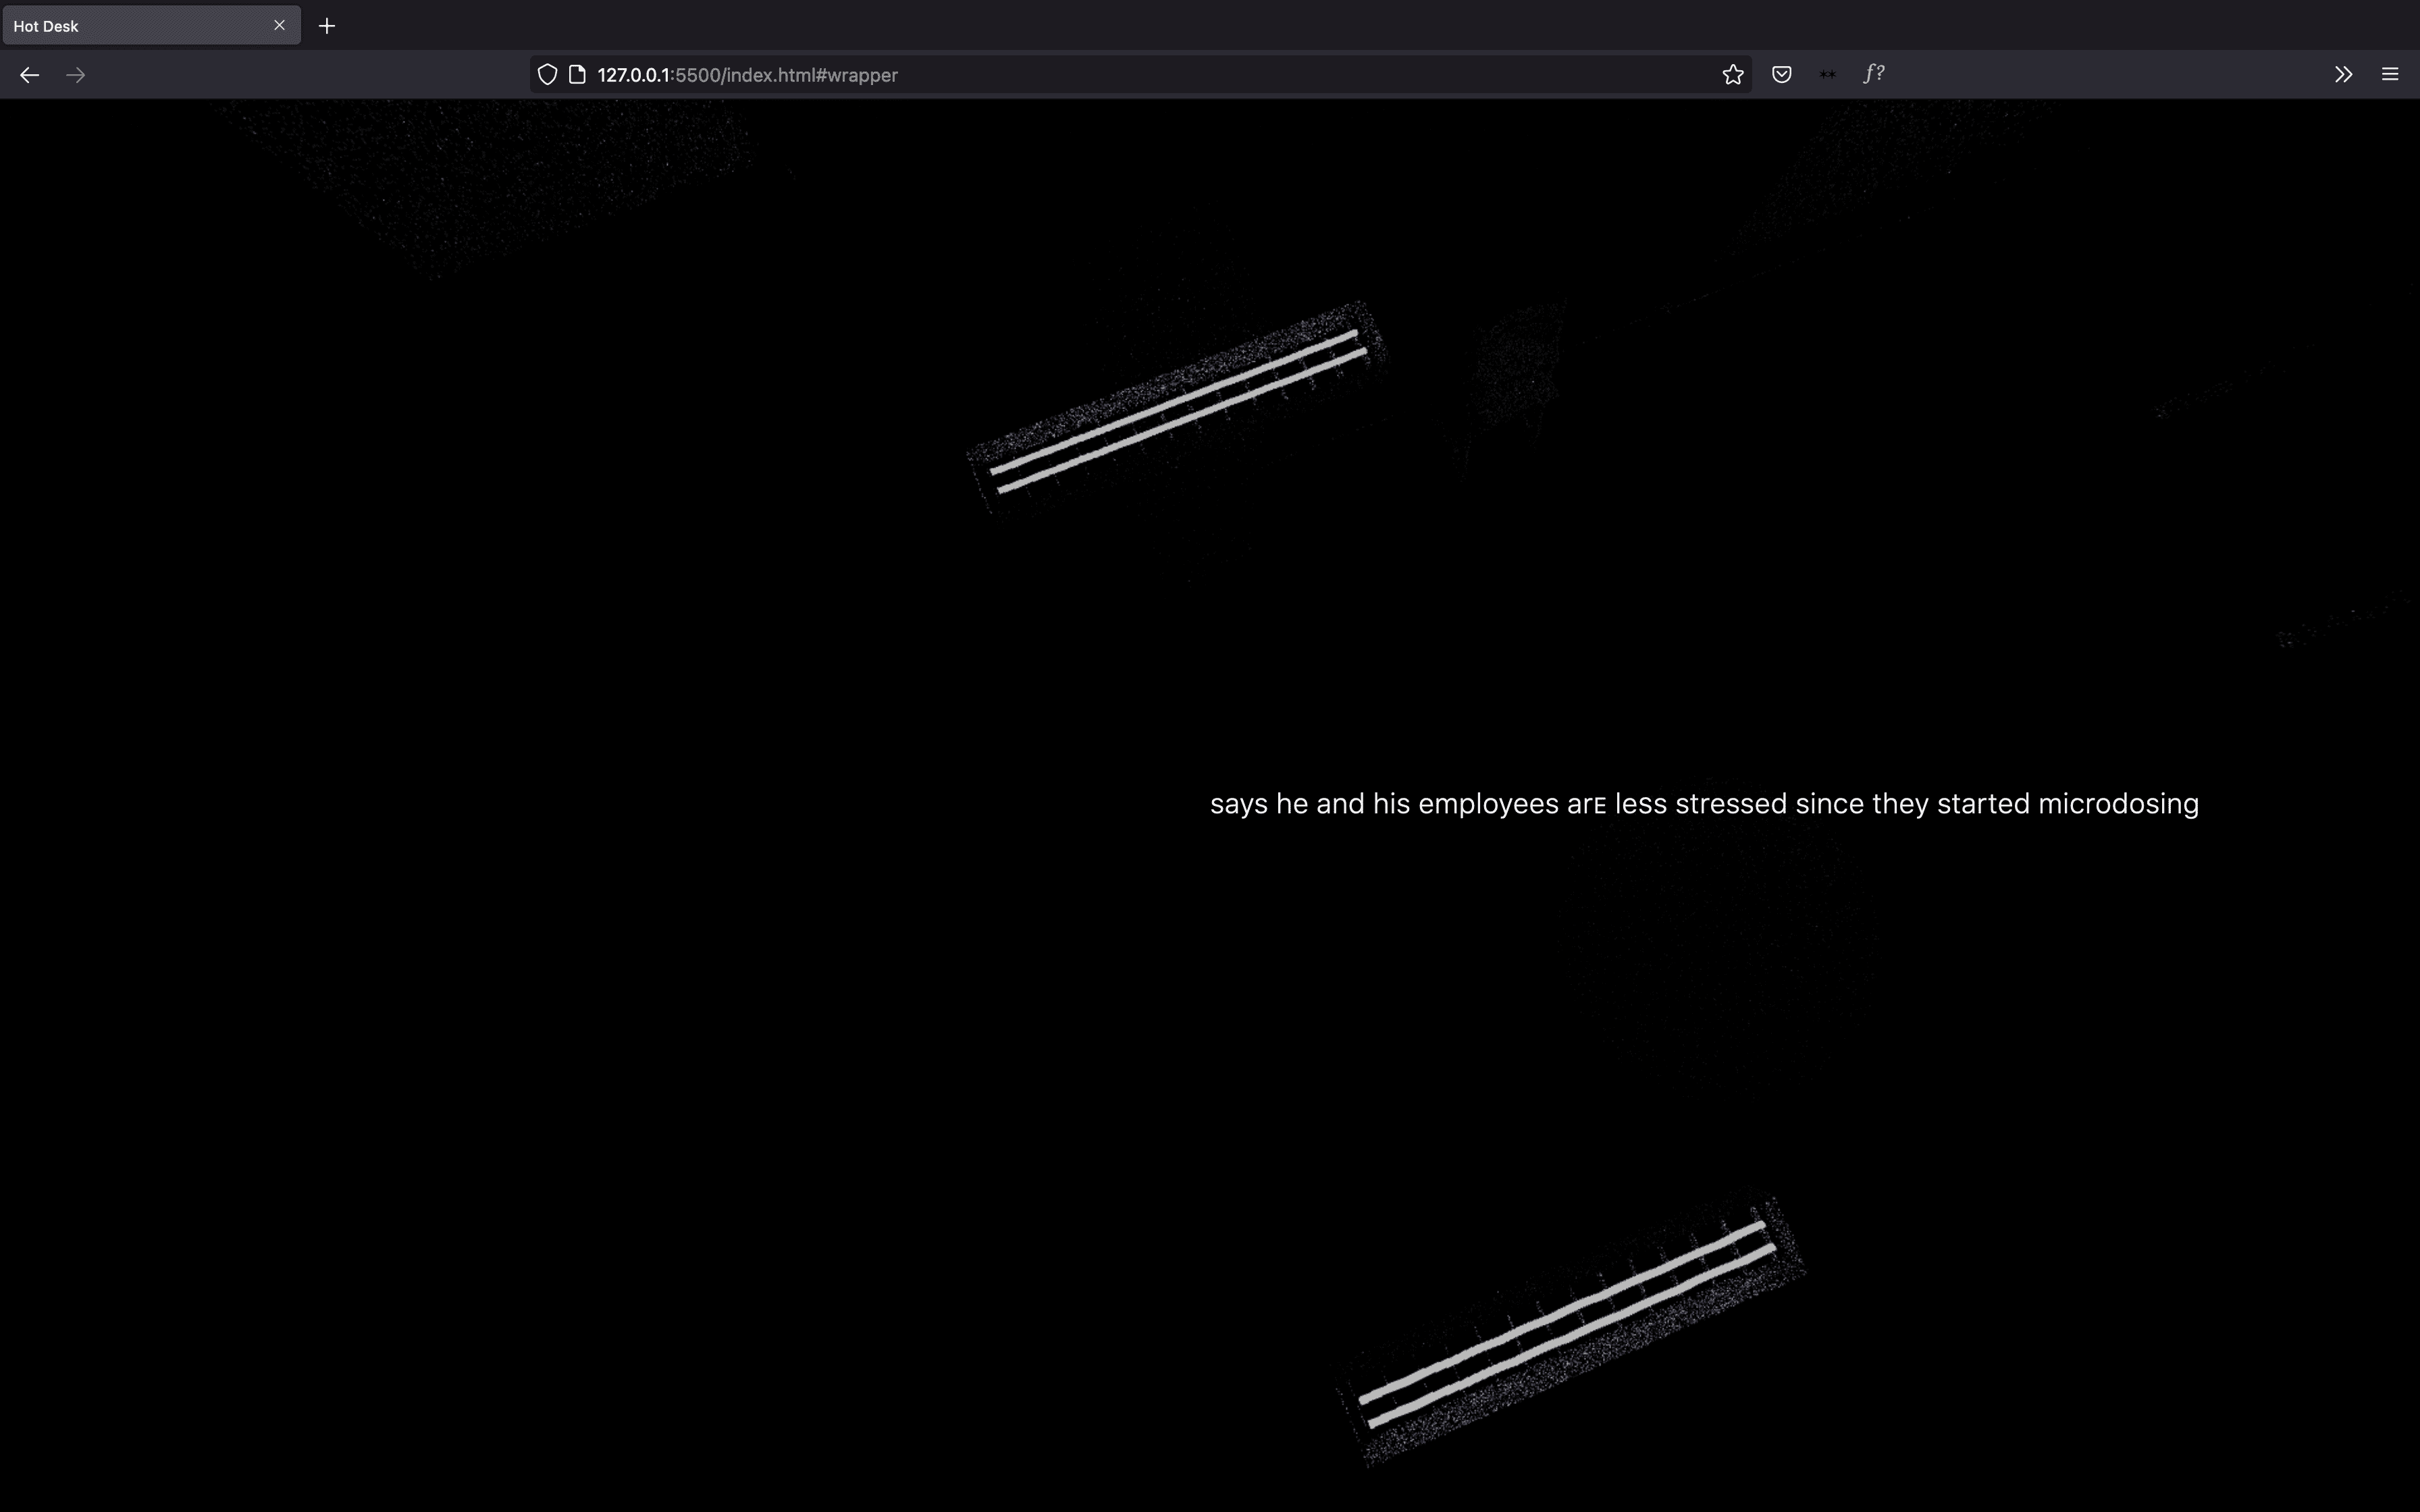Click 'says' at start of sentence

(1238, 804)
